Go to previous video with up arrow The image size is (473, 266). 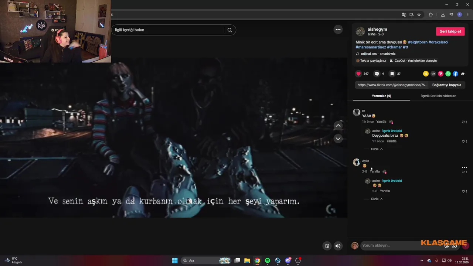pyautogui.click(x=338, y=126)
